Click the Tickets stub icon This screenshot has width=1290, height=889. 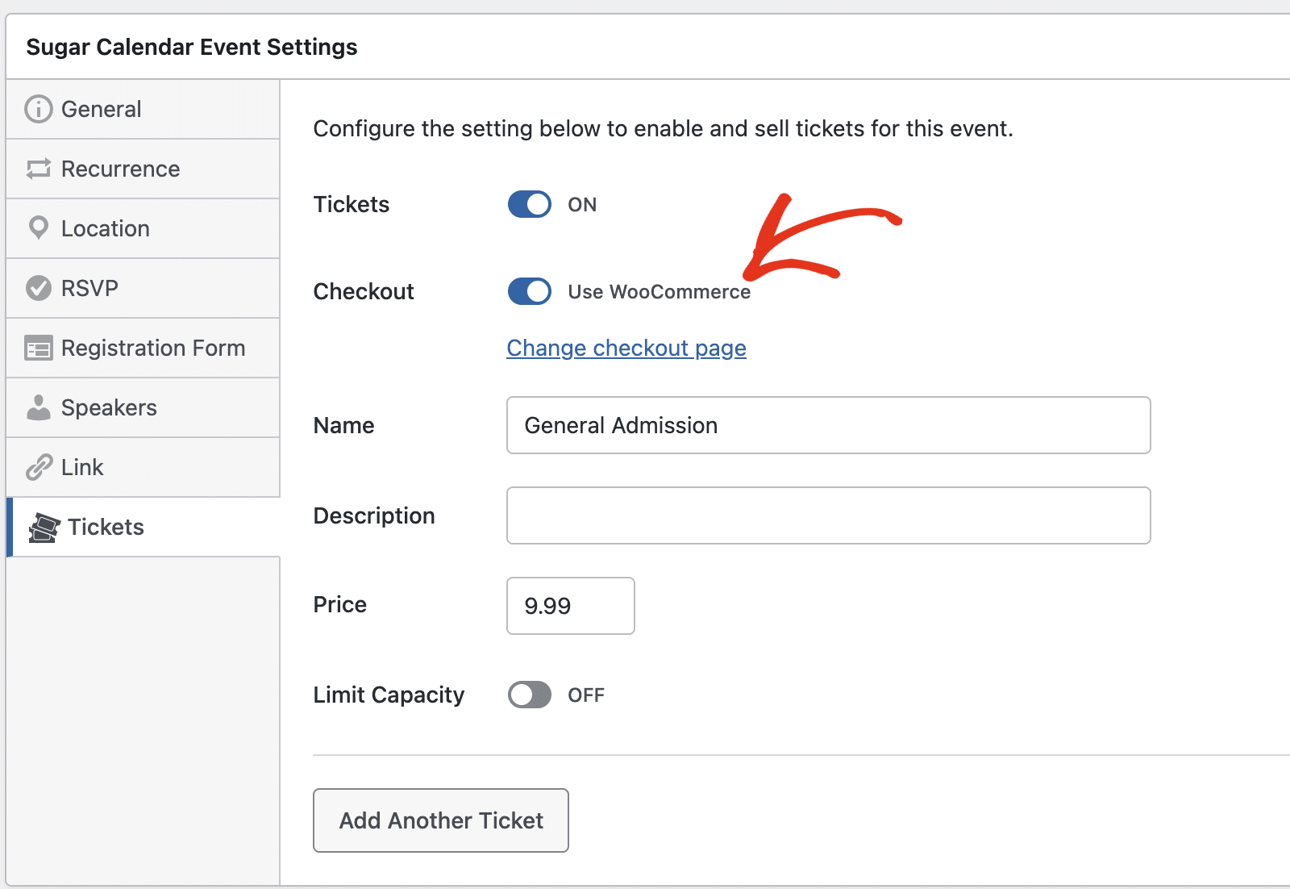click(x=44, y=528)
